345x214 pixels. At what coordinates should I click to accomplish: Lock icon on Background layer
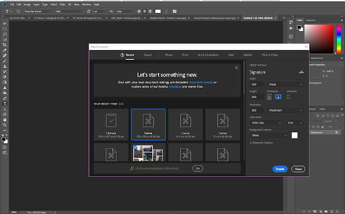coord(336,133)
